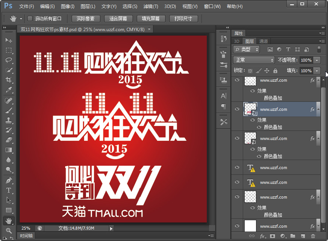The width and height of the screenshot is (328, 241).
Task: Click the 25% zoom level field
Action: [26, 228]
